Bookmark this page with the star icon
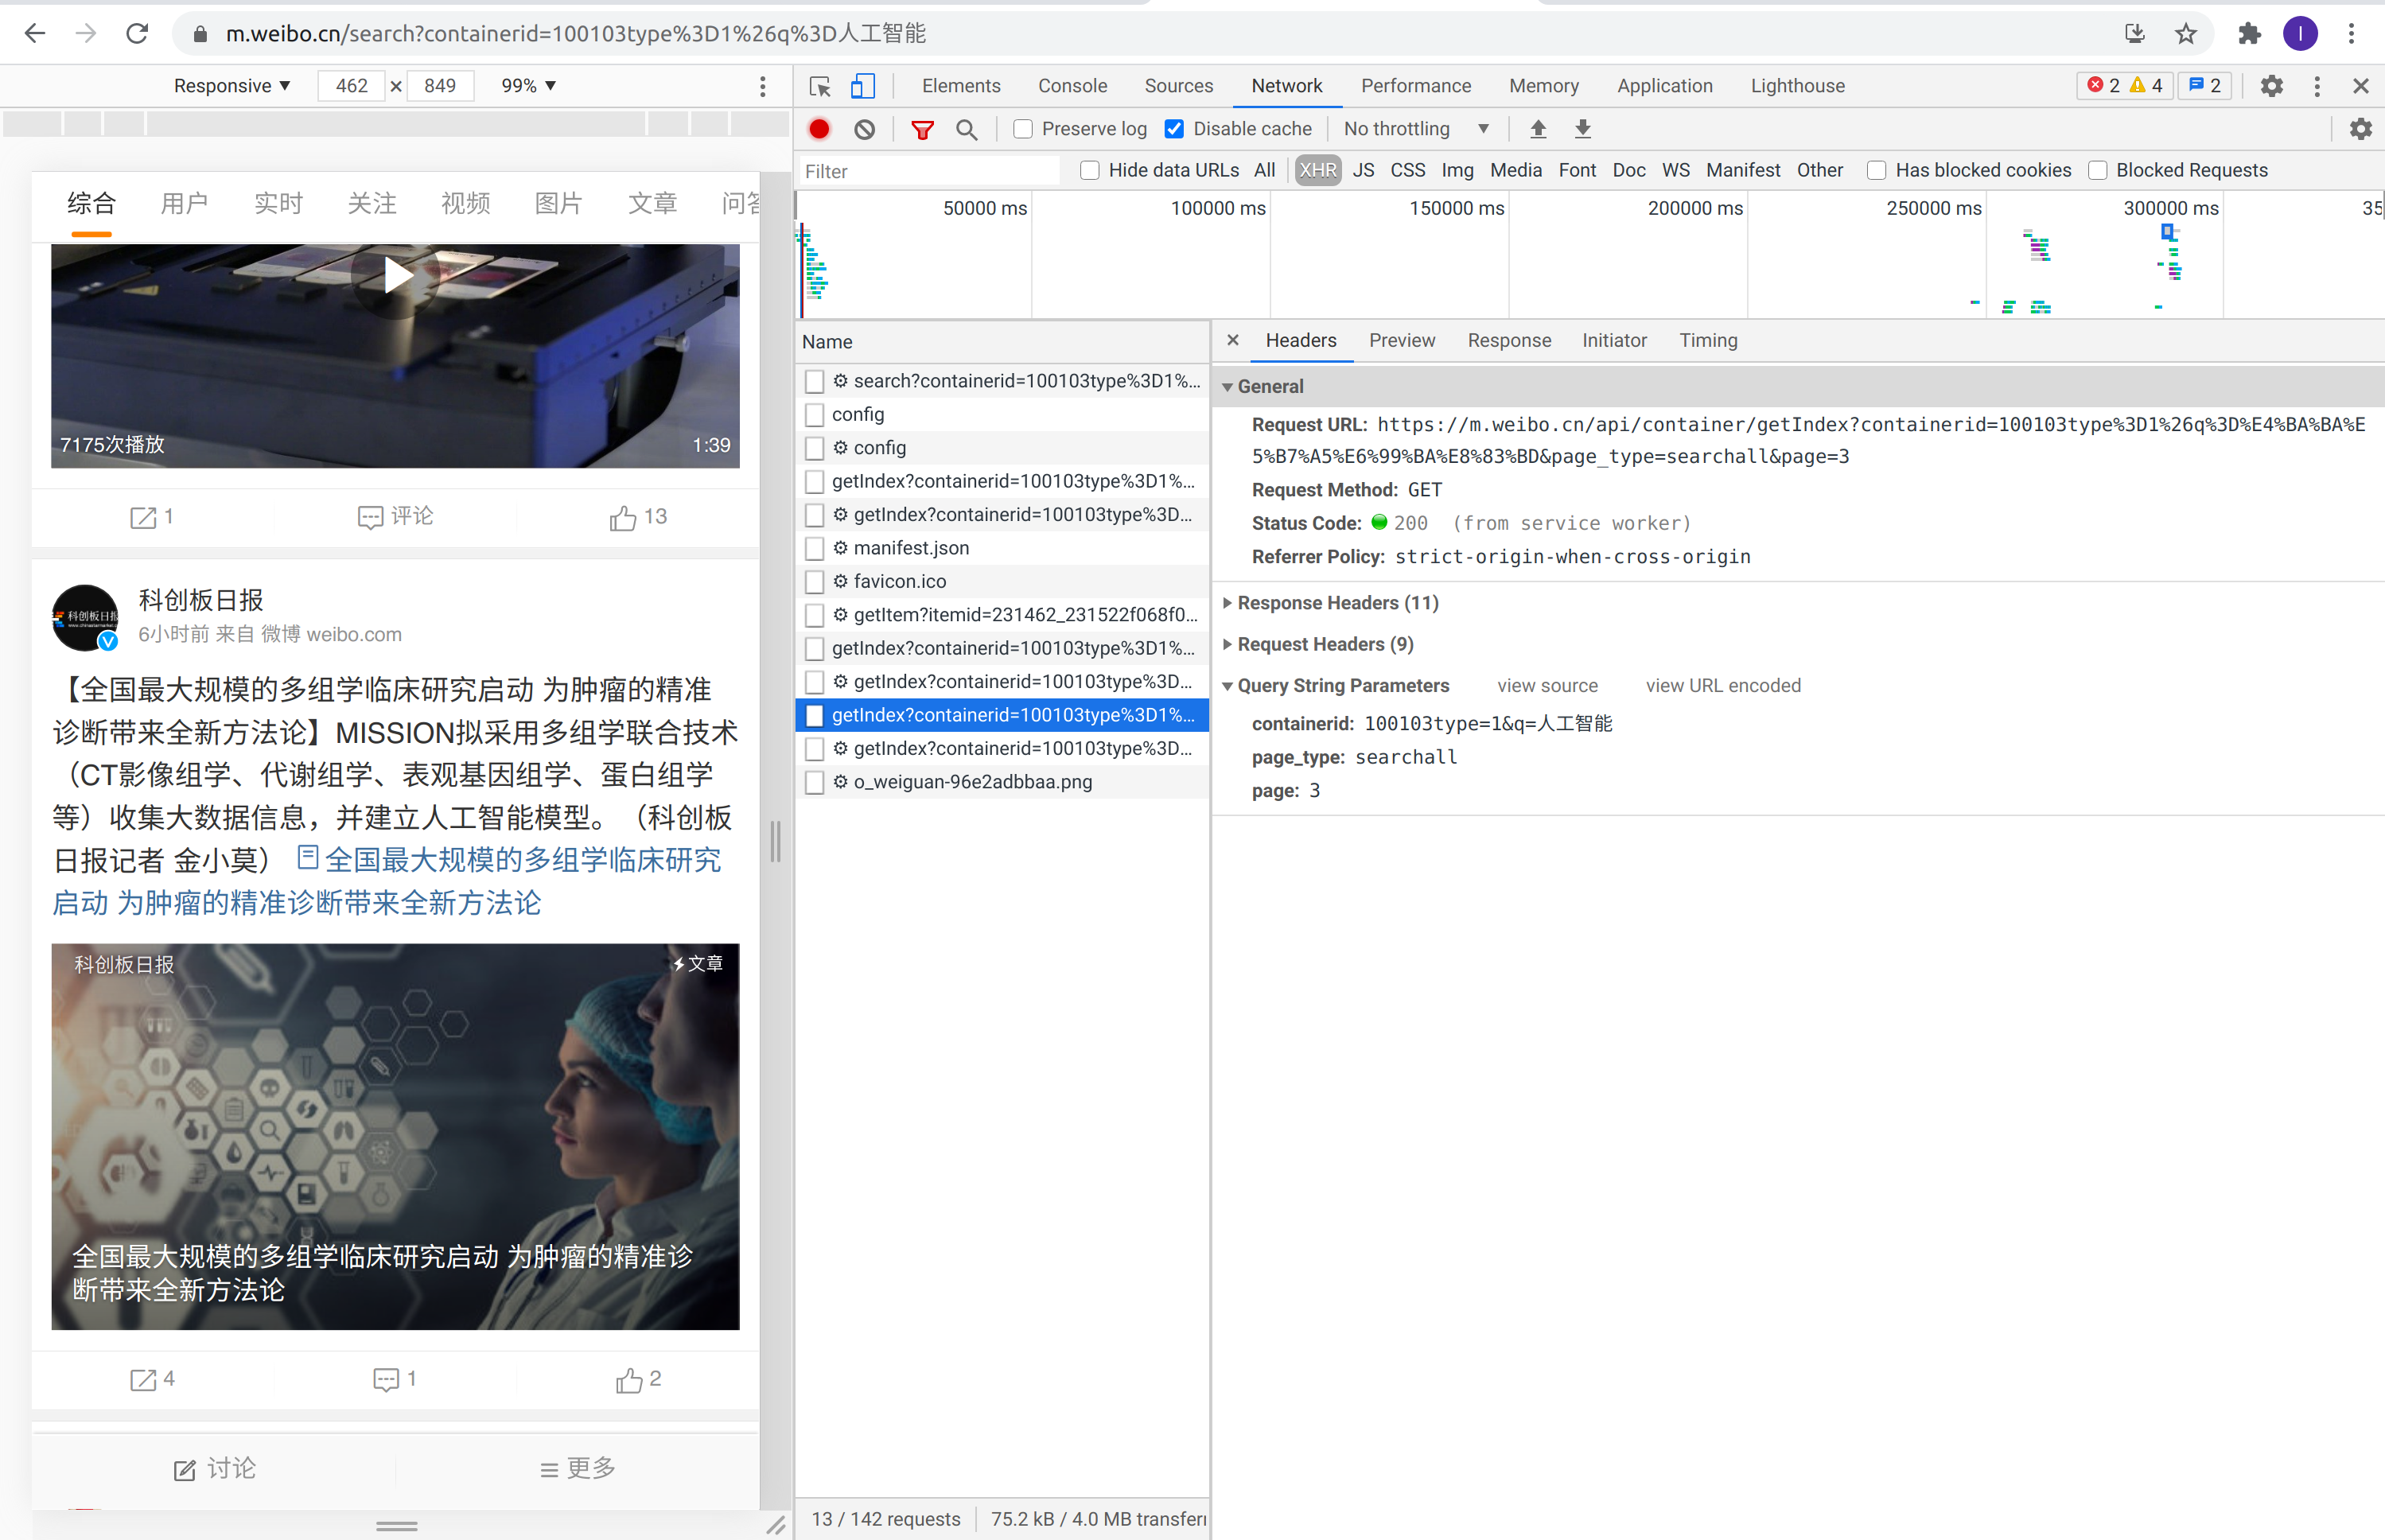This screenshot has height=1540, width=2385. tap(2186, 34)
